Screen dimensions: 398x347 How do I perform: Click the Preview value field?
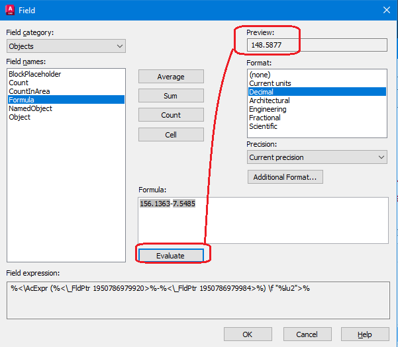point(317,45)
